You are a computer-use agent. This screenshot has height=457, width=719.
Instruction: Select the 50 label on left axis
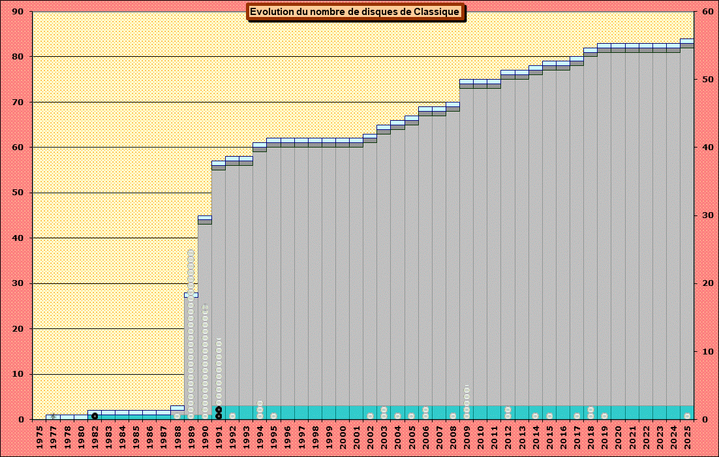click(18, 193)
